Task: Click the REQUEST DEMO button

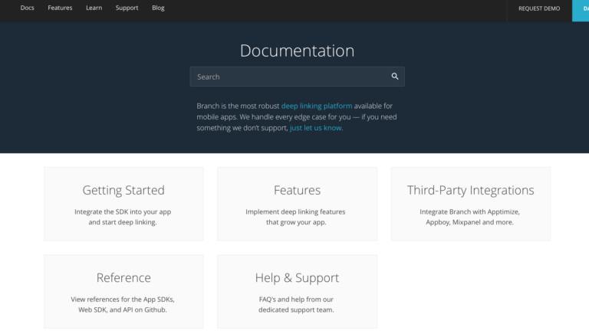Action: pyautogui.click(x=539, y=9)
